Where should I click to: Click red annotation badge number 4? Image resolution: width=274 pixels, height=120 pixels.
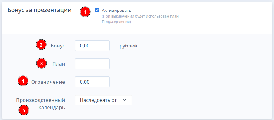[23, 81]
